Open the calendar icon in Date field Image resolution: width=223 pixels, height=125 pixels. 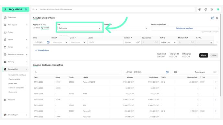48,42
